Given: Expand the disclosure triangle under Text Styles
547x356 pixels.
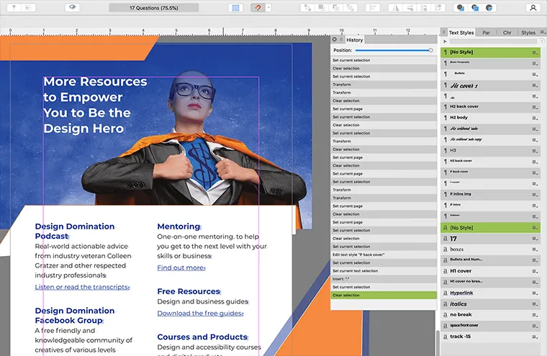Looking at the screenshot, I should [445, 42].
